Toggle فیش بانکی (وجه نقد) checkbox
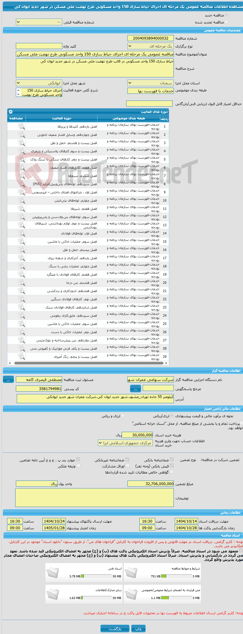Viewport: 243px width, 634px height. click(x=172, y=466)
